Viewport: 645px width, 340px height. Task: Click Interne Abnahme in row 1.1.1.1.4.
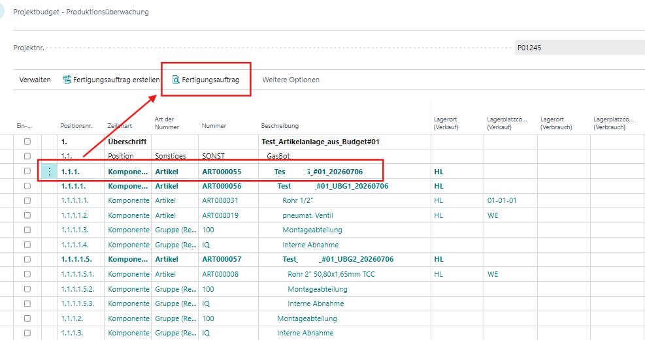tap(310, 245)
